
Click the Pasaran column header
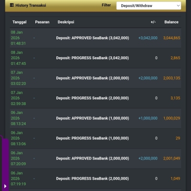click(x=42, y=22)
